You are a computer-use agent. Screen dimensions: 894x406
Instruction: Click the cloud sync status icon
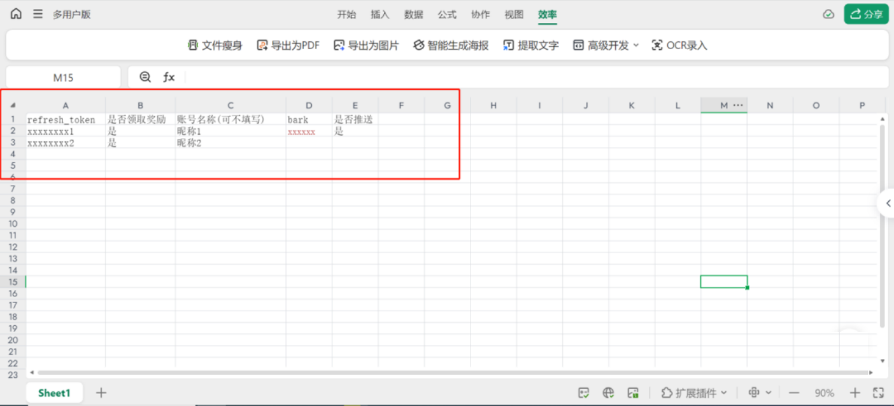[x=828, y=14]
